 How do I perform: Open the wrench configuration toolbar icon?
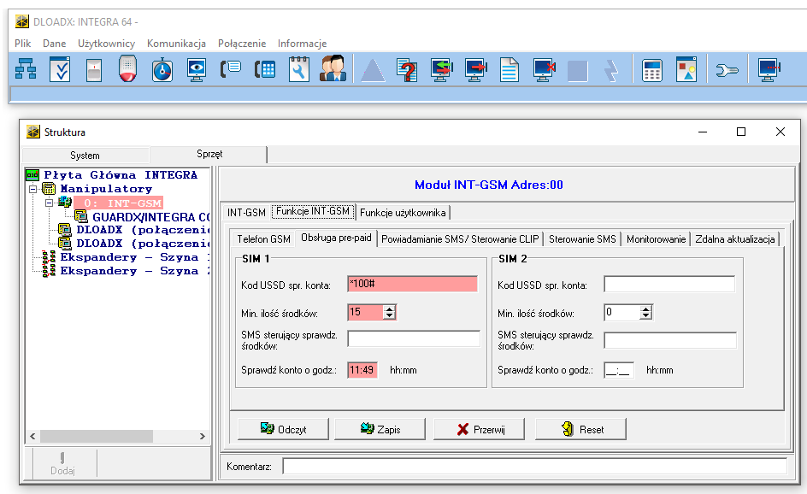coord(727,70)
